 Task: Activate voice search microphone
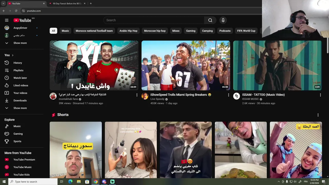pos(223,20)
